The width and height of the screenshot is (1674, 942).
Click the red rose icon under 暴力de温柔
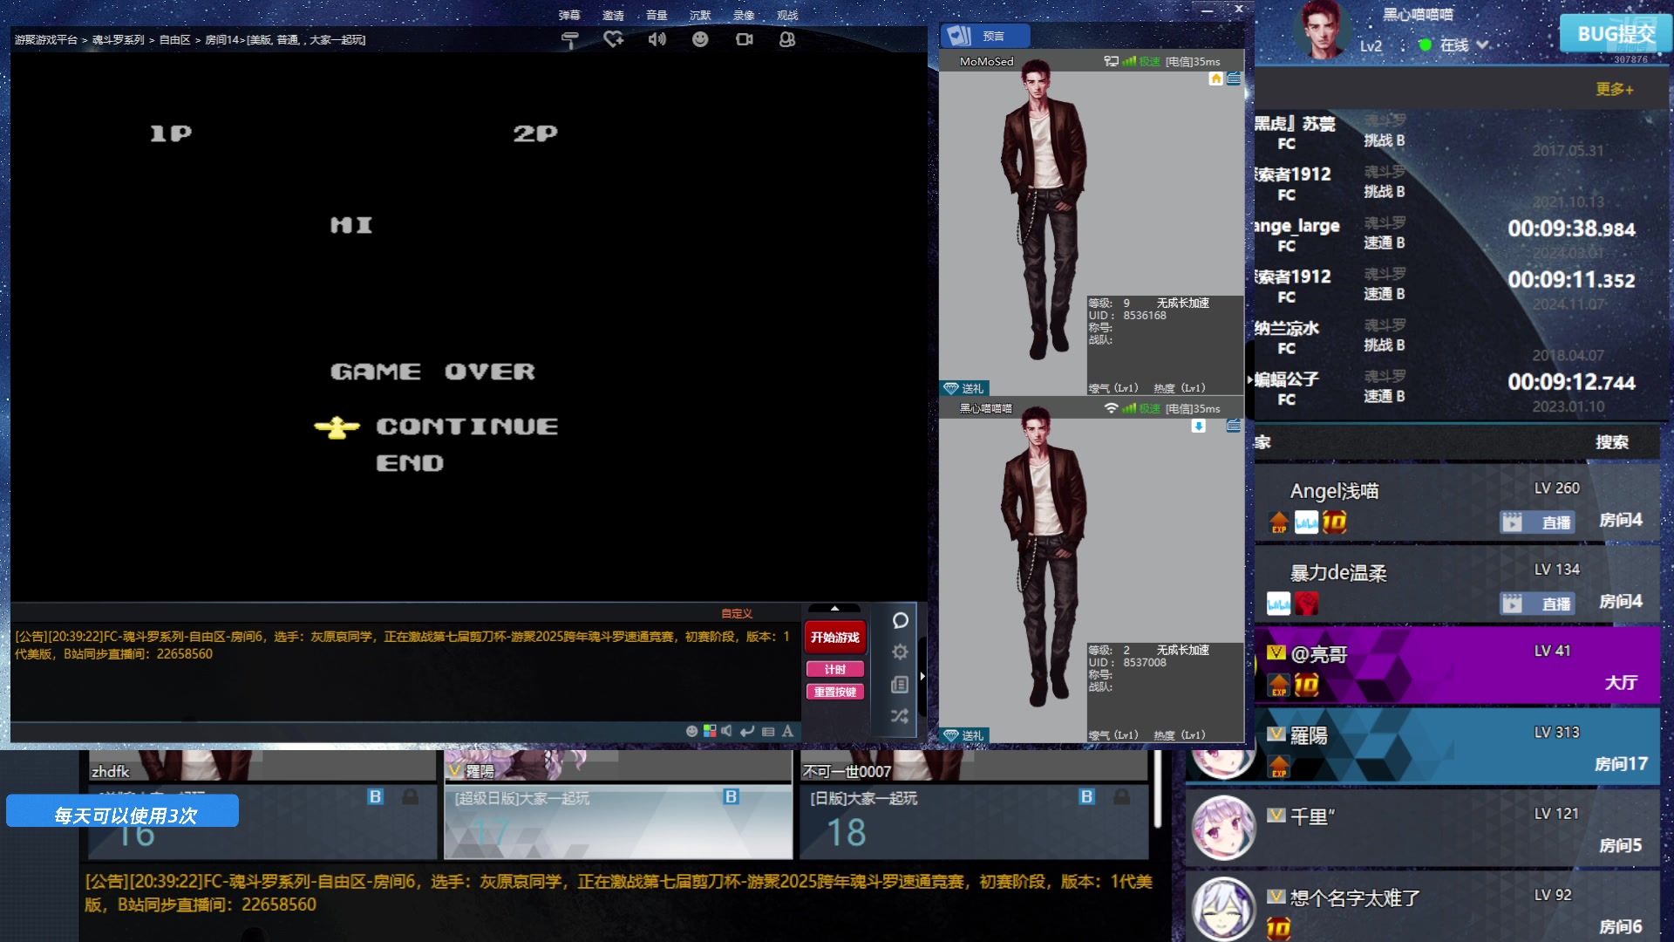(x=1306, y=604)
